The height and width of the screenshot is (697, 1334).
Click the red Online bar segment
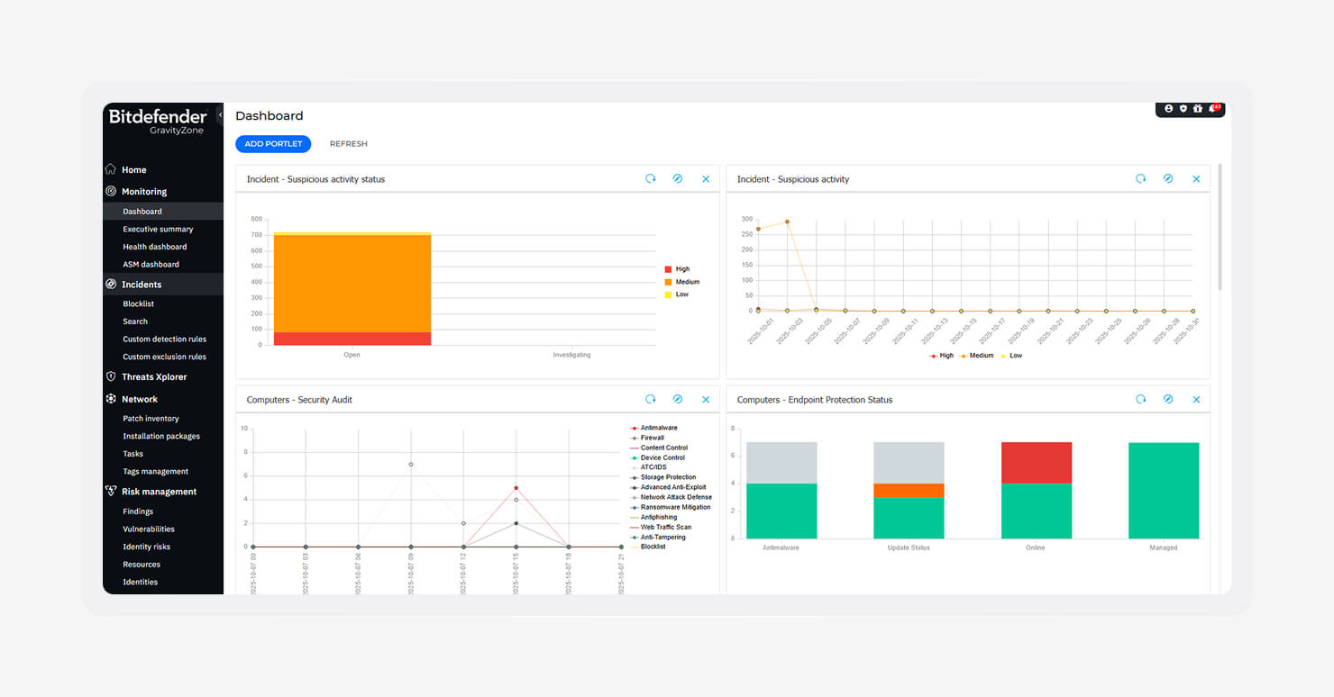tap(1037, 463)
